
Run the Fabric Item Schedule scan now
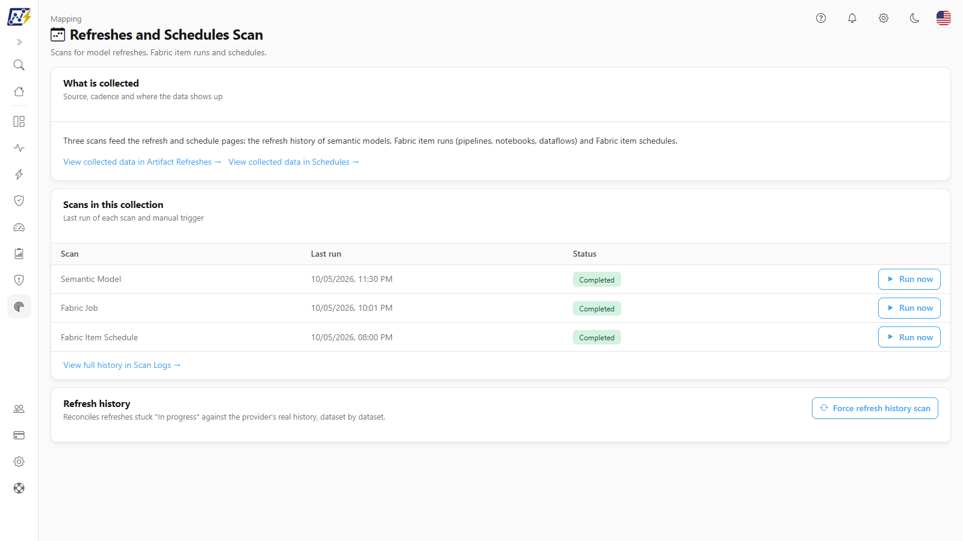click(x=909, y=337)
